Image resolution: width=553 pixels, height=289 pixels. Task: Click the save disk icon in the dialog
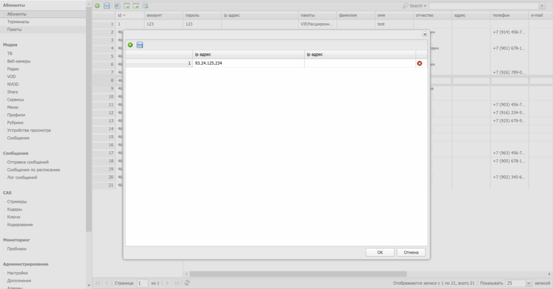pos(140,45)
